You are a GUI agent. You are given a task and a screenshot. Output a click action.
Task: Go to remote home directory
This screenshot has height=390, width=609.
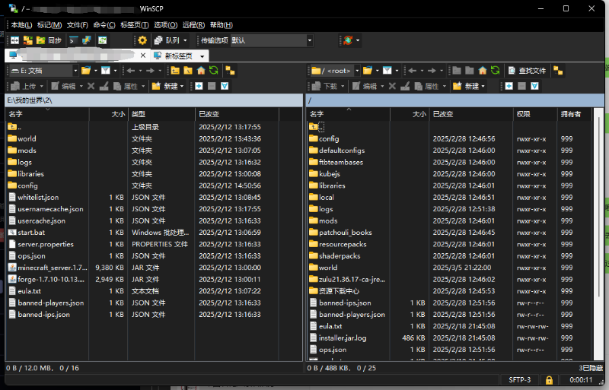[x=482, y=71]
